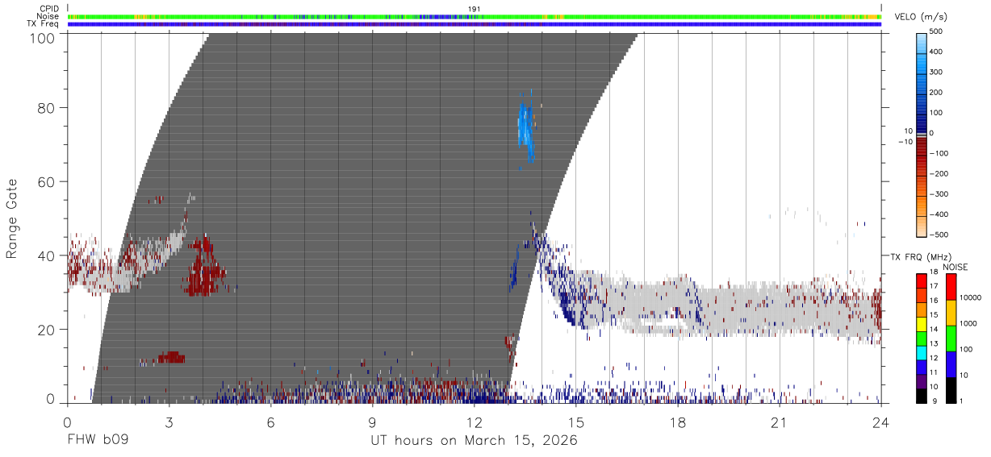Click the 12 tick on UT hours axis
Image resolution: width=991 pixels, height=457 pixels.
pyautogui.click(x=475, y=422)
